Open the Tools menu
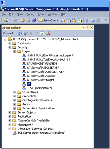The image size is (110, 149). coord(41,14)
